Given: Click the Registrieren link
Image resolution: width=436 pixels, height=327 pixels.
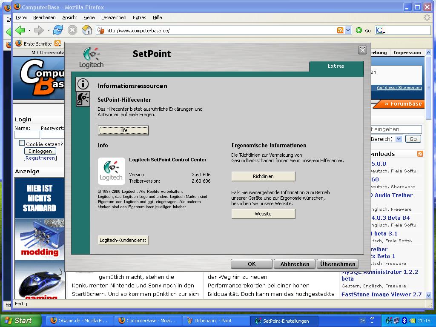Looking at the screenshot, I should pos(40,158).
